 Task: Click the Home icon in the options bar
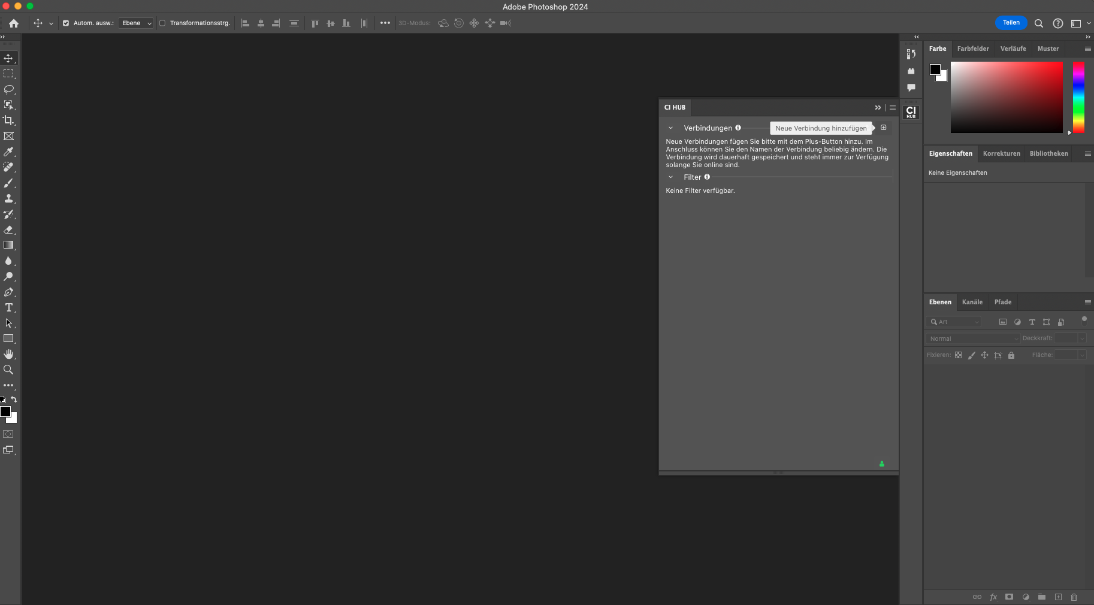click(x=14, y=23)
